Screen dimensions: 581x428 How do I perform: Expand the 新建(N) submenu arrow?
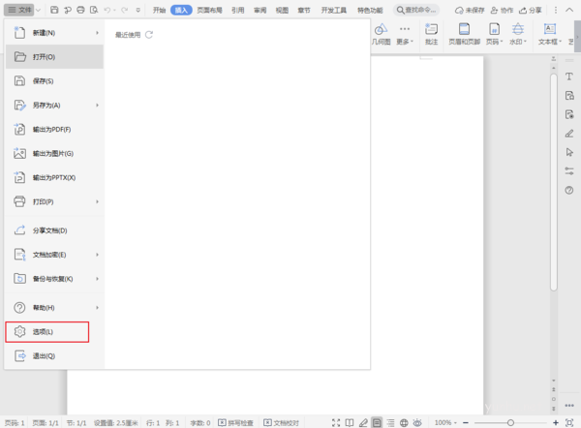click(x=98, y=33)
